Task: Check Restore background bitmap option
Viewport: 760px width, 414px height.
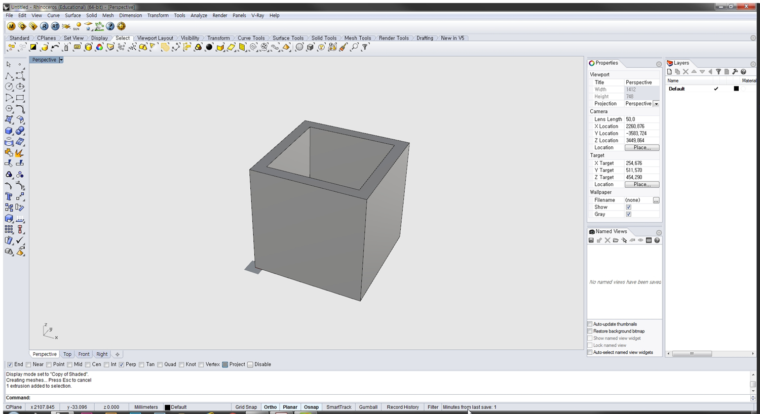Action: point(590,331)
